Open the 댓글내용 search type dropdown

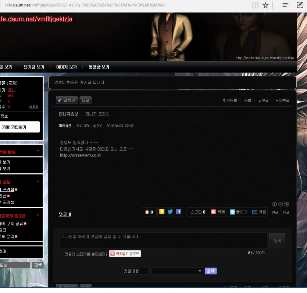[x=136, y=271]
